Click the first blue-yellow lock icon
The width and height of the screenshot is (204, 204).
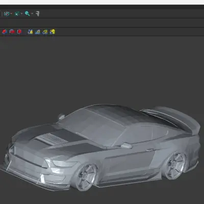coord(30,32)
